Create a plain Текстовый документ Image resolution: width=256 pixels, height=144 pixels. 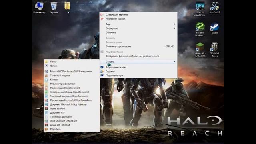click(x=72, y=117)
